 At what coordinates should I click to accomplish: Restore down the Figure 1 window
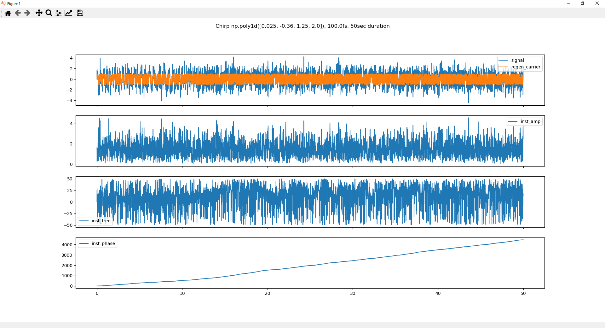coord(583,3)
